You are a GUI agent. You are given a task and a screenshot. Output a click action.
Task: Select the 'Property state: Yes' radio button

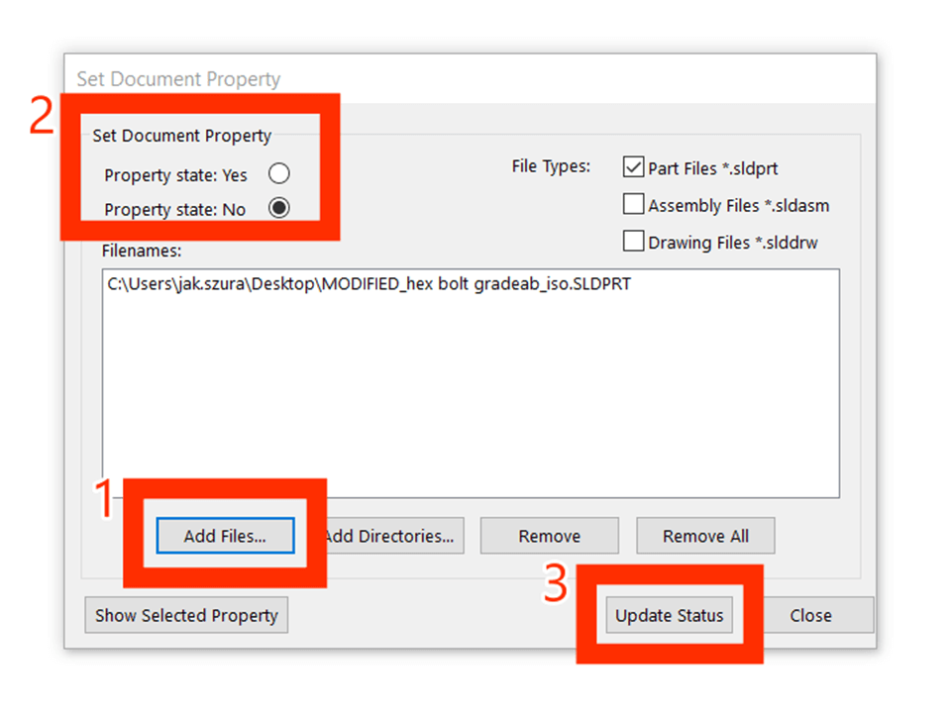pos(279,174)
